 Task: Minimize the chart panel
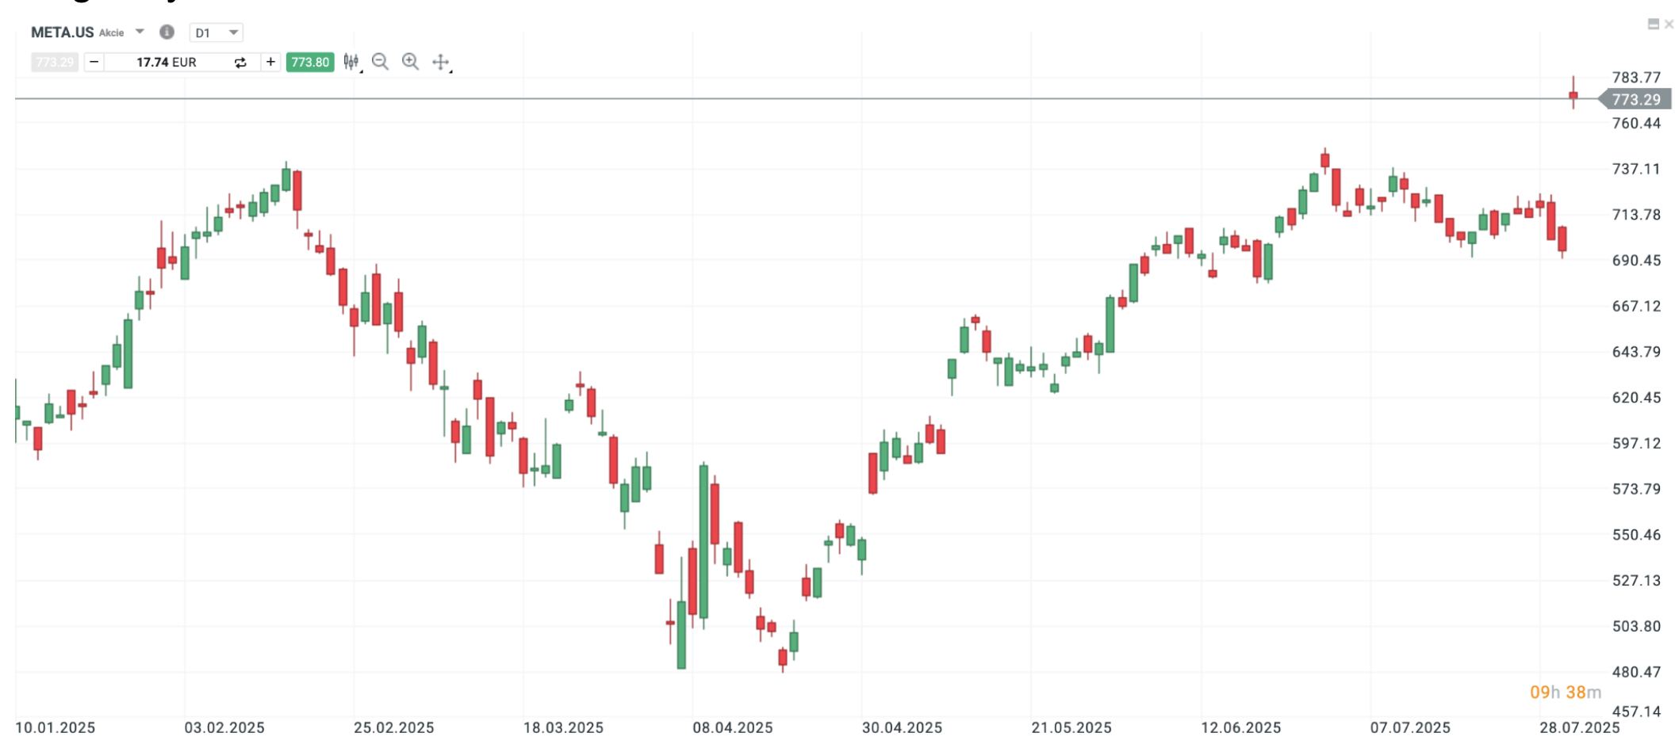tap(1653, 25)
